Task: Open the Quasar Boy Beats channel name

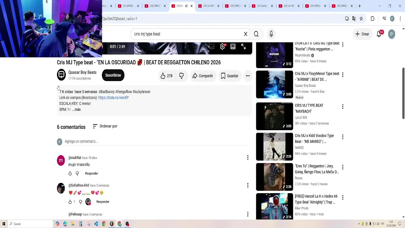Action: coord(82,73)
